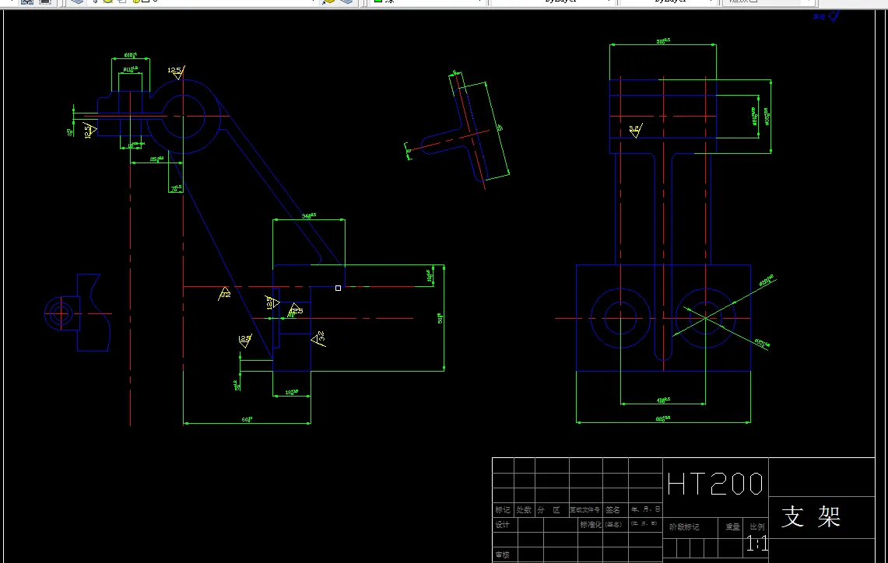Click the 更改文件号 cell label
The height and width of the screenshot is (563, 888).
point(585,510)
